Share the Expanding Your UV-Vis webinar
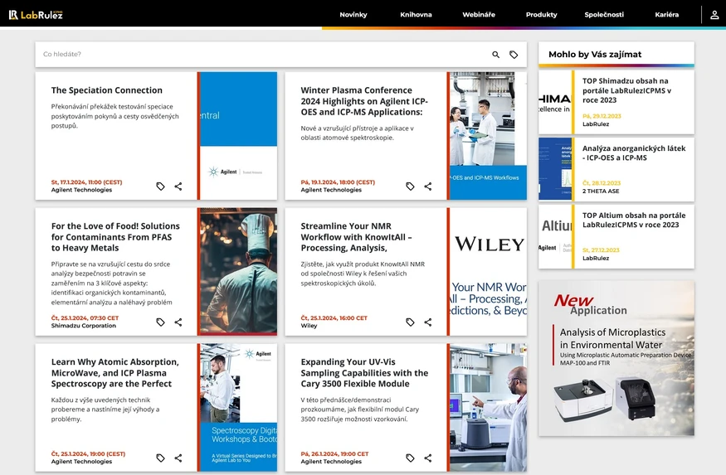The height and width of the screenshot is (475, 726). click(x=428, y=458)
